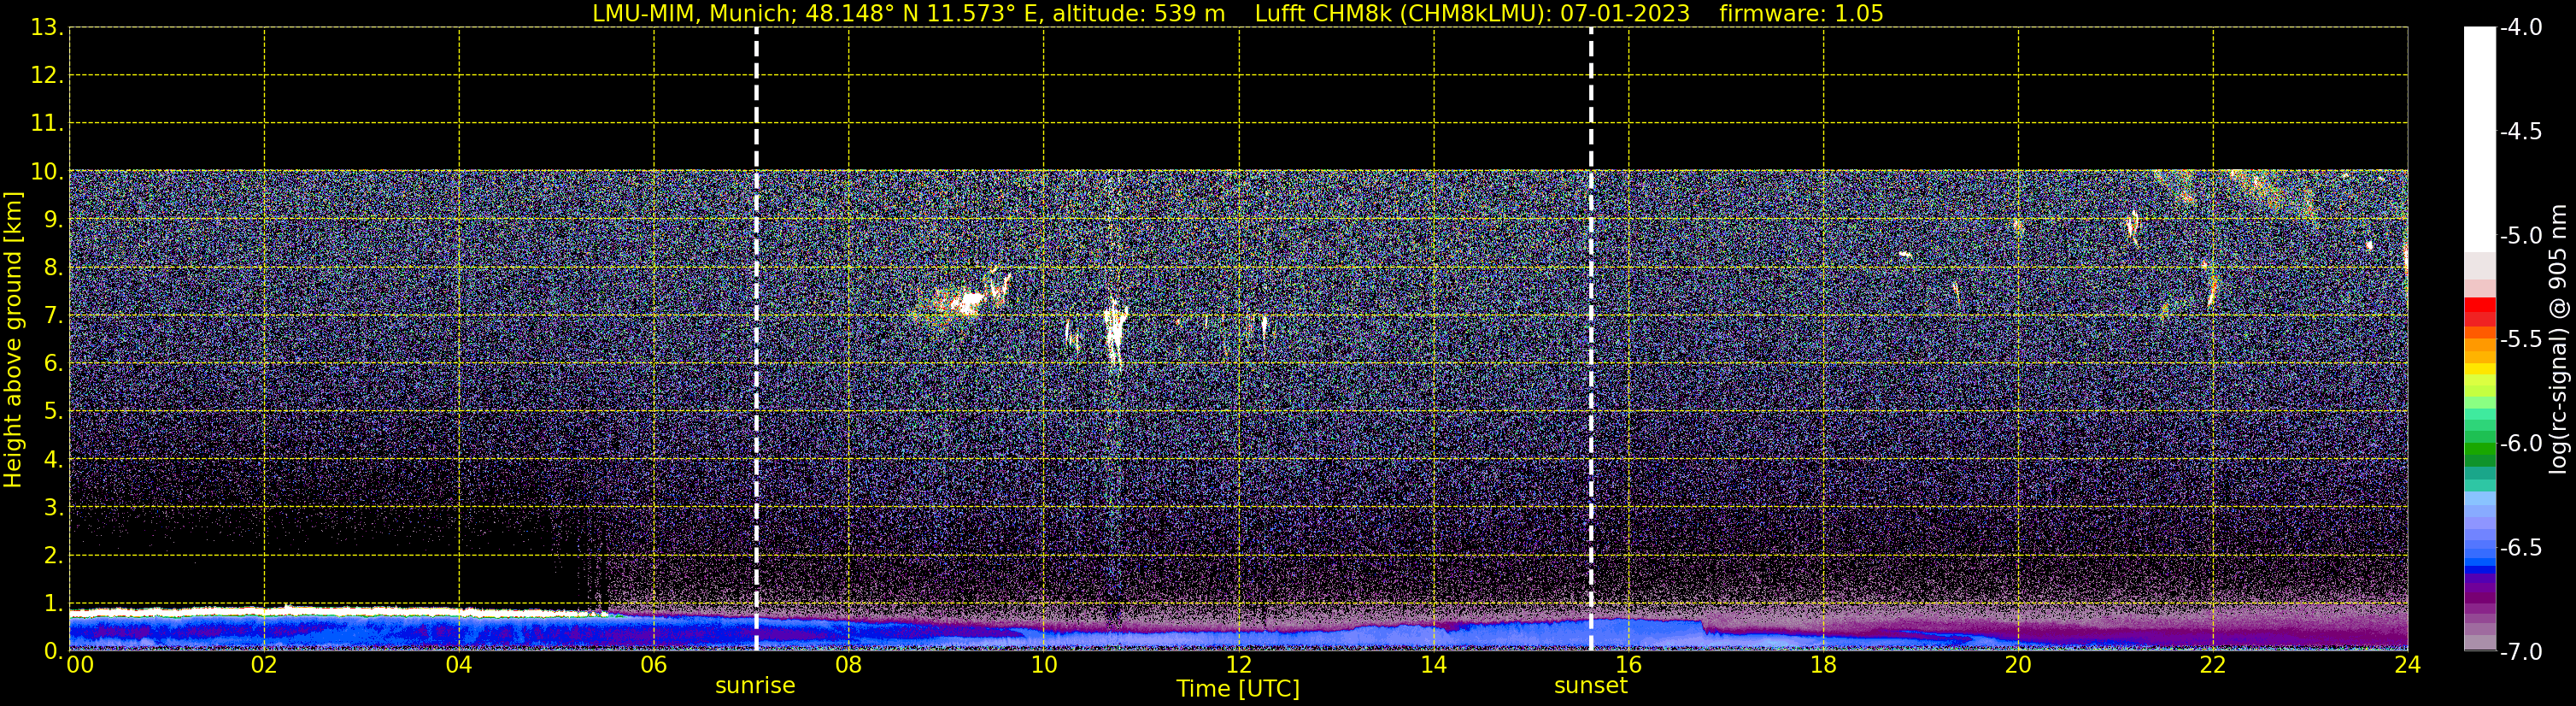
Task: Click the time axis tick label "22"
Action: tap(2213, 666)
